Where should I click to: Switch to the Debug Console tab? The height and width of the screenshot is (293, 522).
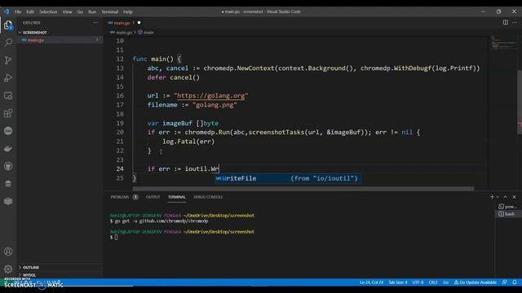click(x=208, y=197)
